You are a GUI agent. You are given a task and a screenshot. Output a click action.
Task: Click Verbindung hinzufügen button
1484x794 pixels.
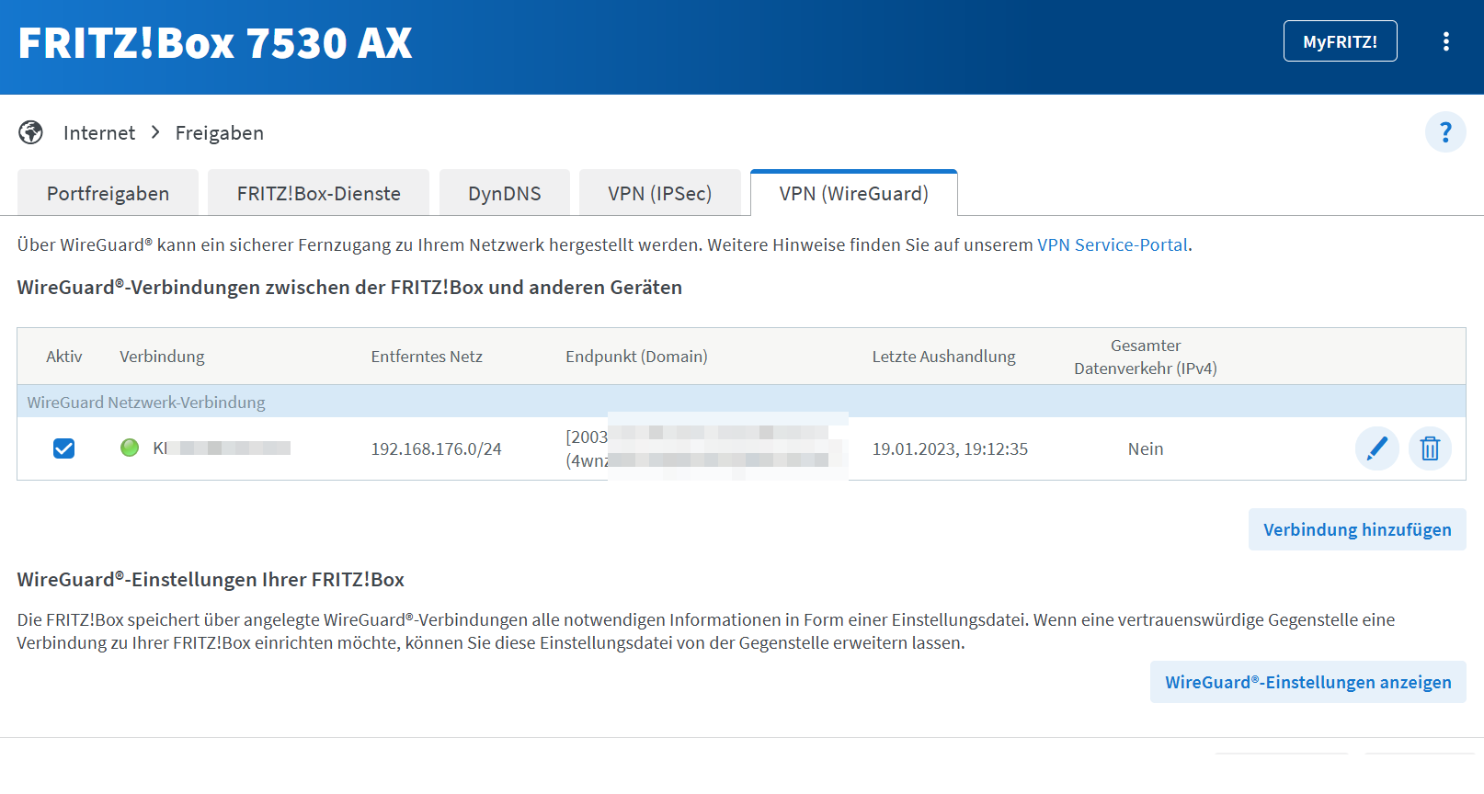point(1357,529)
